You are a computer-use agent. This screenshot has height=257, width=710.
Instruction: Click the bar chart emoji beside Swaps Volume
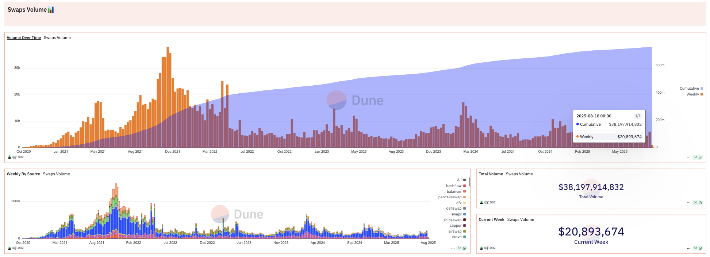[x=51, y=10]
